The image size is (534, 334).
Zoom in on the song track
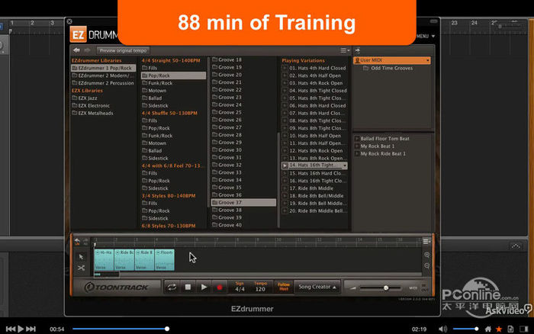(426, 255)
